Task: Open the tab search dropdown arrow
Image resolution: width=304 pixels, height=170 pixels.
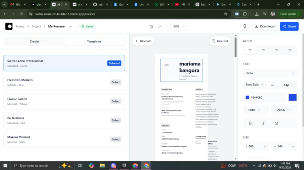Action: (4, 5)
